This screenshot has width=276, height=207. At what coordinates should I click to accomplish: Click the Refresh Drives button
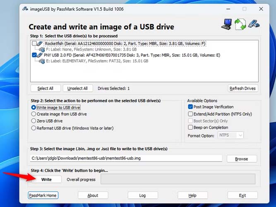tap(243, 88)
